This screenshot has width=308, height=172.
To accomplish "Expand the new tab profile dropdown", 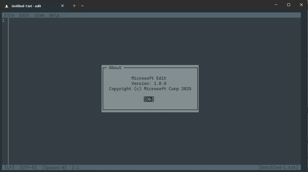I will 82,6.
